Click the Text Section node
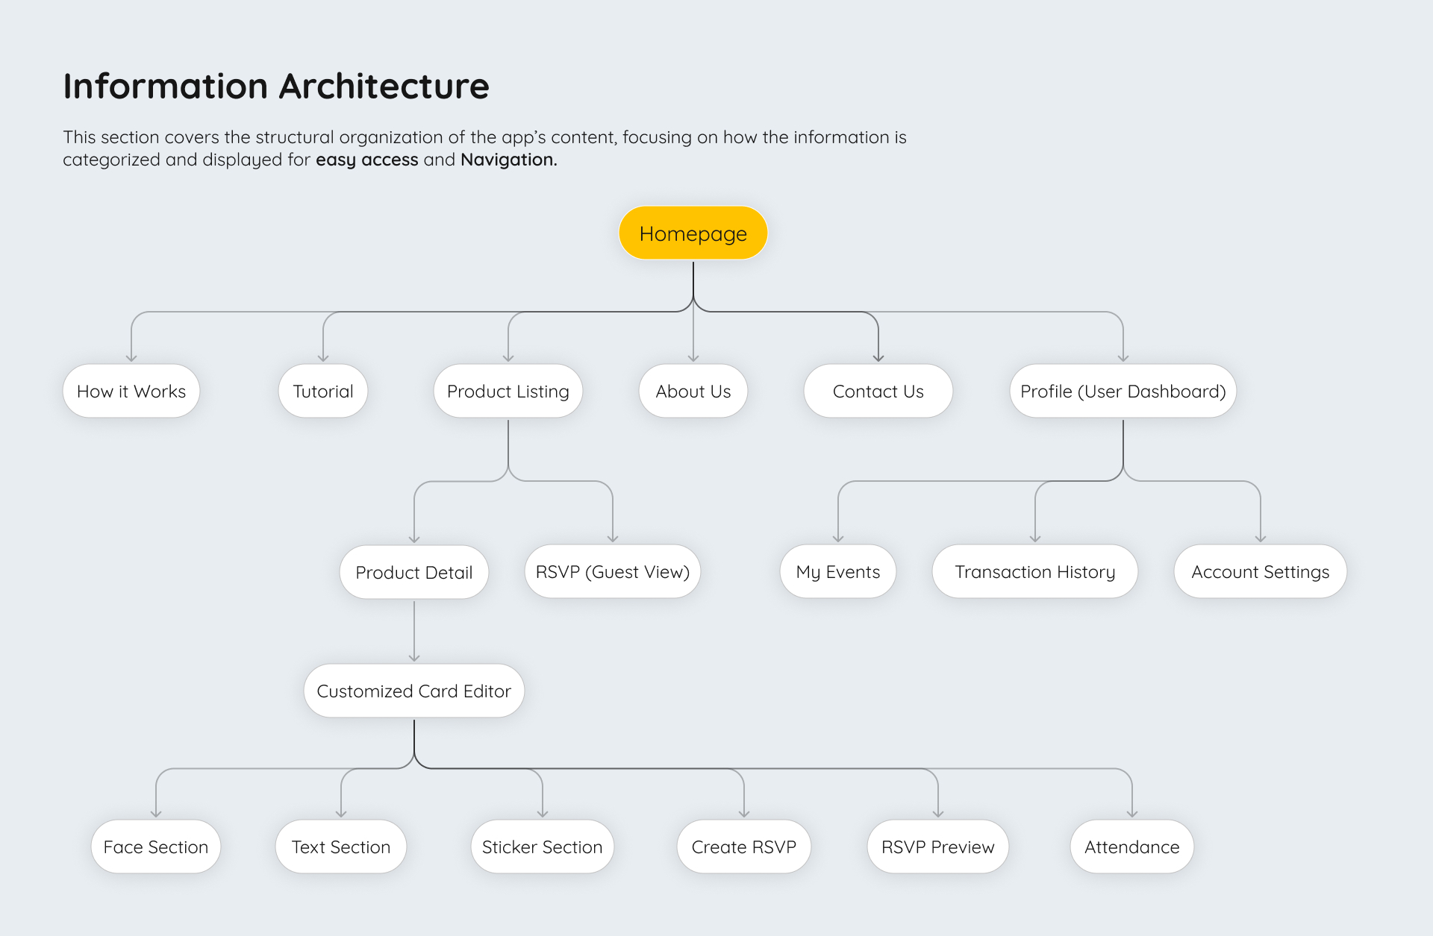The height and width of the screenshot is (936, 1433). coord(340,847)
